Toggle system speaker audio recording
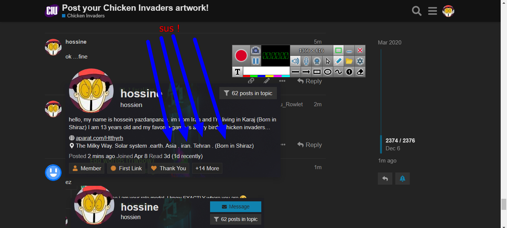The height and width of the screenshot is (228, 507). pos(295,61)
